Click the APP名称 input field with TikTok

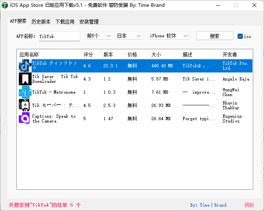[x=60, y=36]
